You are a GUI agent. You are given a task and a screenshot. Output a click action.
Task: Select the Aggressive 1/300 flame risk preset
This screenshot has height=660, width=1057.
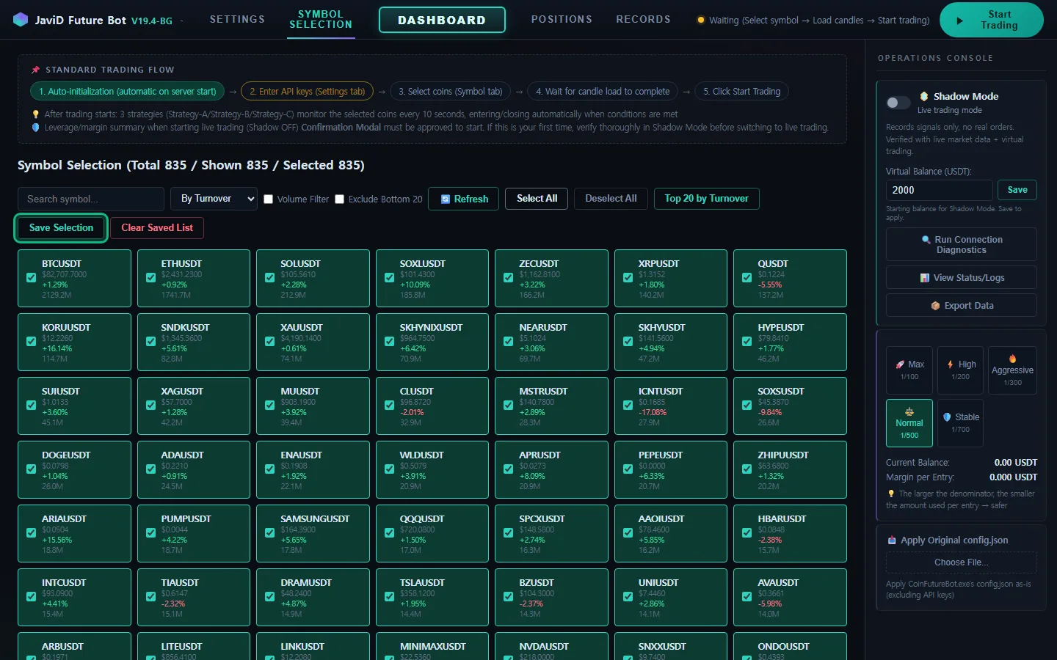(1012, 370)
